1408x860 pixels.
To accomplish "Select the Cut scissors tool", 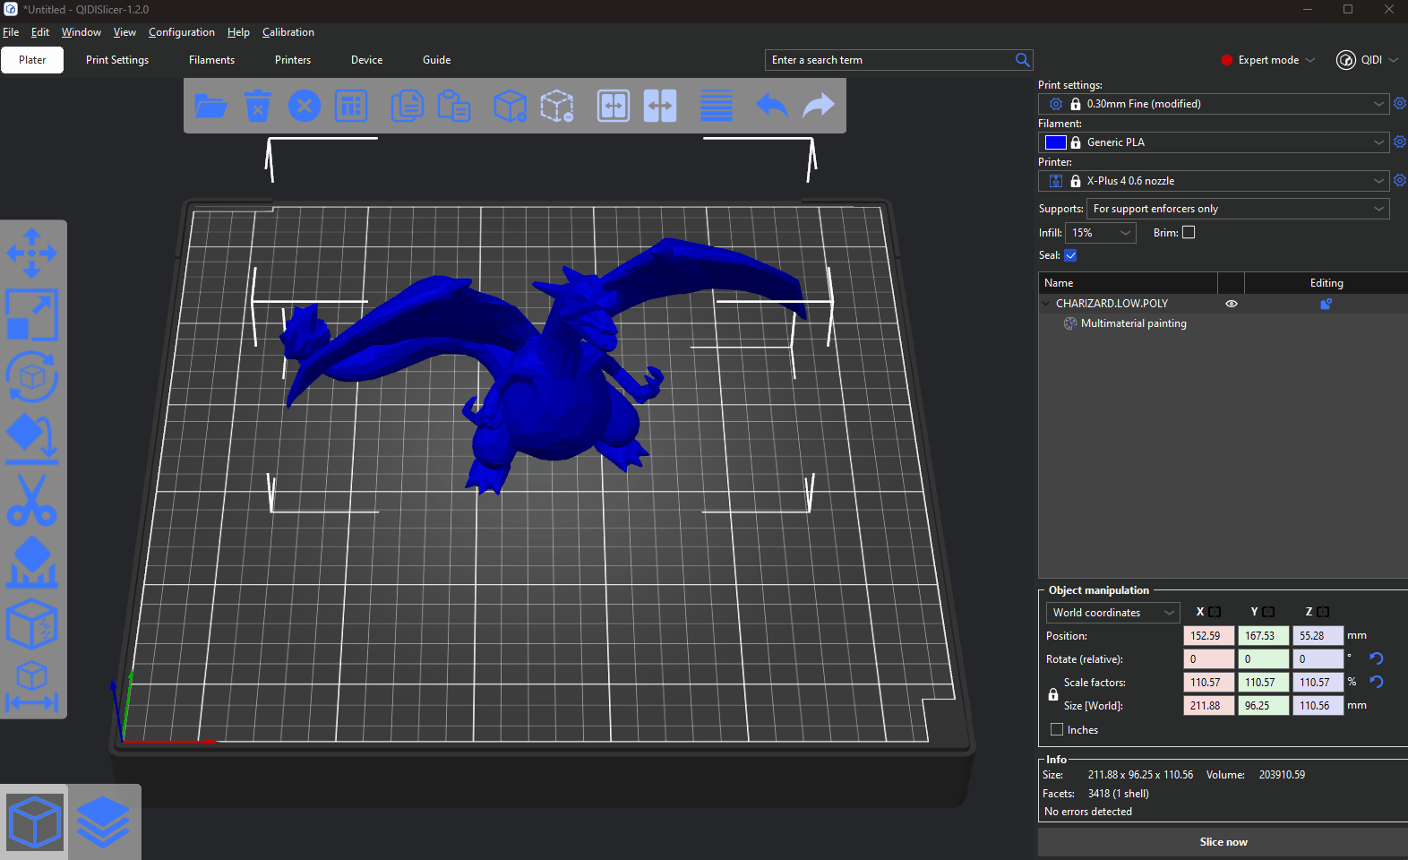I will [x=32, y=500].
